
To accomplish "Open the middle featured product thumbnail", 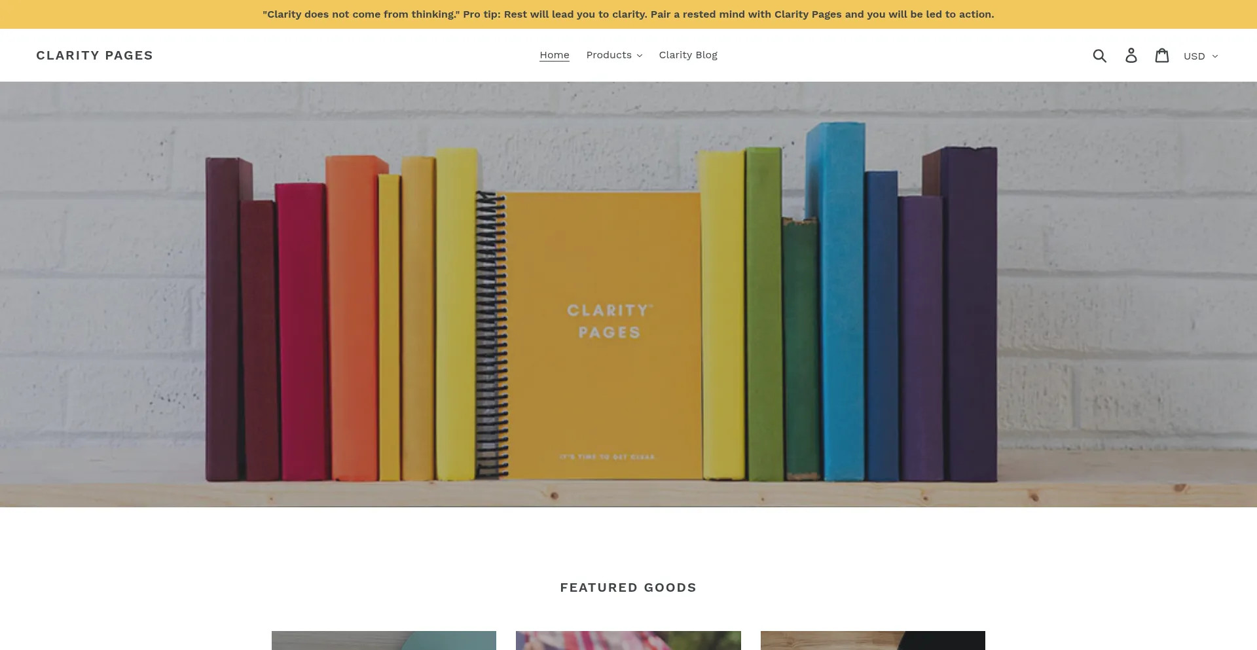I will point(628,640).
